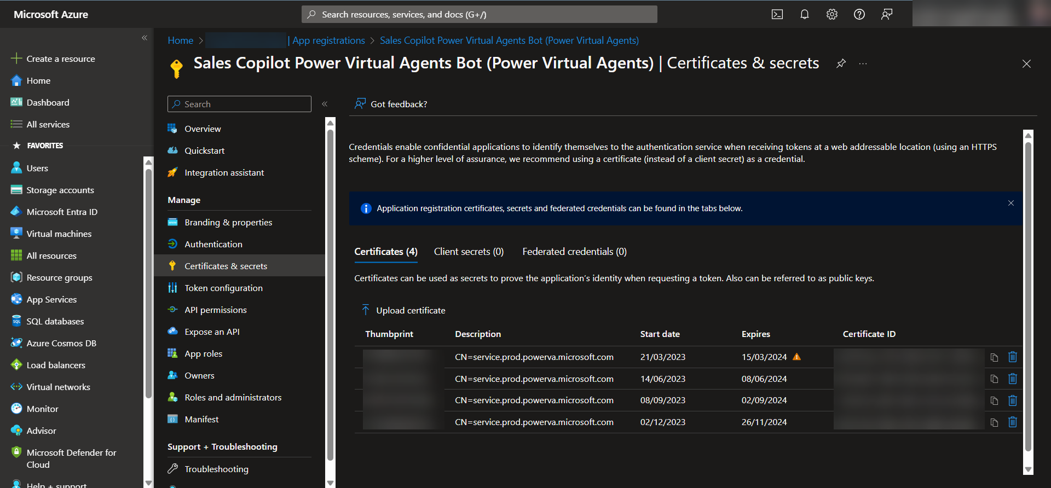This screenshot has height=488, width=1051.
Task: Dismiss the info banner
Action: [1010, 203]
